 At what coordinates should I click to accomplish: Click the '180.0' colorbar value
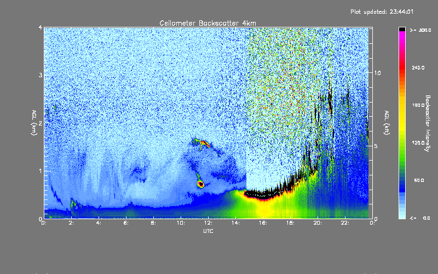tap(418, 105)
